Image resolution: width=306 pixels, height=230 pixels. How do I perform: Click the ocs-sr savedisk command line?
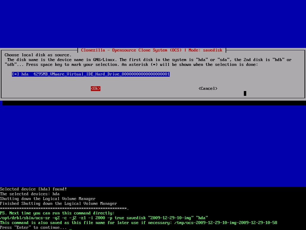click(x=104, y=218)
